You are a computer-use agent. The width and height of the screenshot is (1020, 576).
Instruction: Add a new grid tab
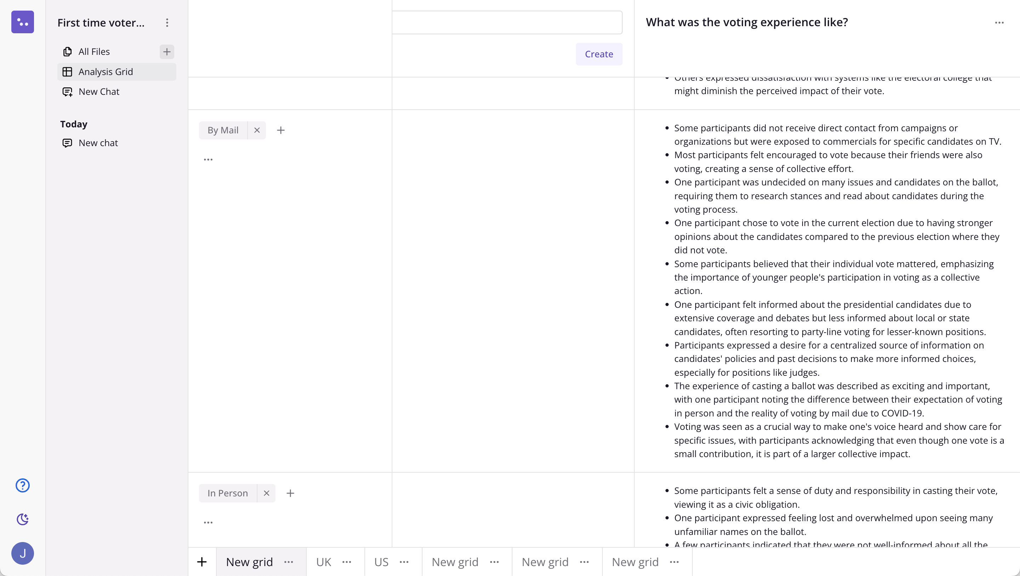(202, 562)
